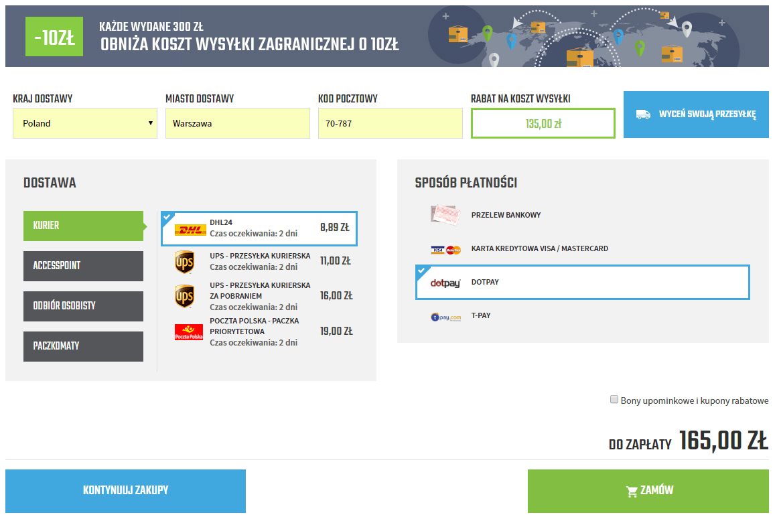Select DHL24 delivery for 8,89 zł
The height and width of the screenshot is (521, 777).
click(259, 228)
